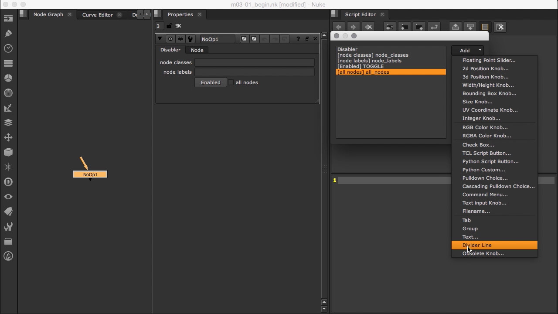Viewport: 558px width, 314px height.
Task: Center NoOp1 node in the node graph
Action: [170, 39]
